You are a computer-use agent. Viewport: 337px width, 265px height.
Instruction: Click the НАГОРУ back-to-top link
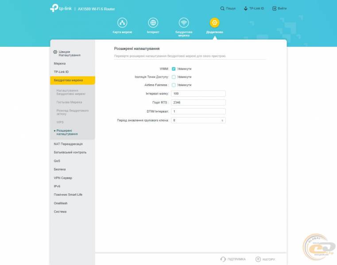click(269, 259)
